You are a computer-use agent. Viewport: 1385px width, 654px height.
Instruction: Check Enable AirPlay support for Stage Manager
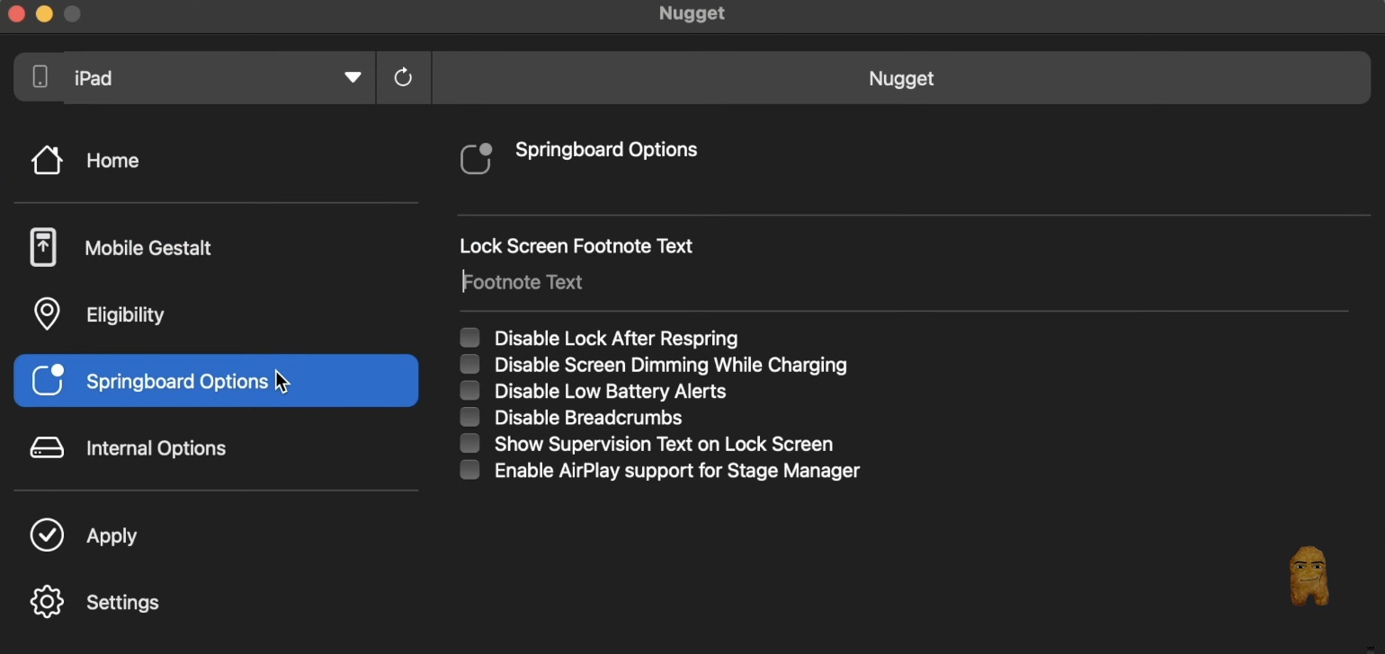click(469, 470)
